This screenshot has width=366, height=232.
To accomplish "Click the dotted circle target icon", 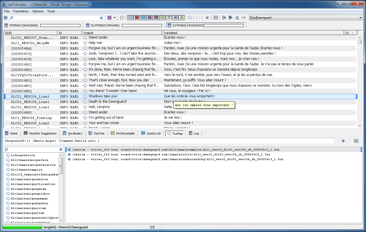I will pyautogui.click(x=122, y=18).
